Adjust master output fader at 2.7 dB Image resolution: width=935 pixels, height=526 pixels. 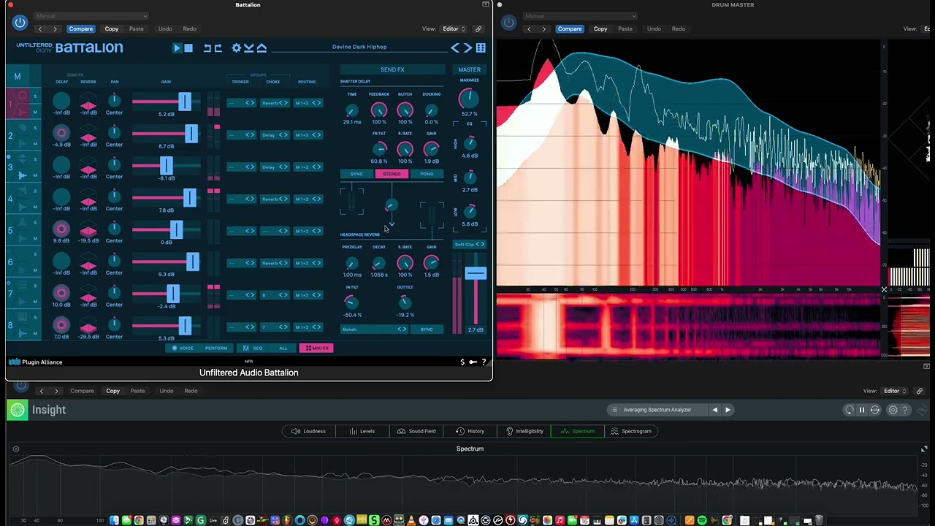tap(476, 274)
